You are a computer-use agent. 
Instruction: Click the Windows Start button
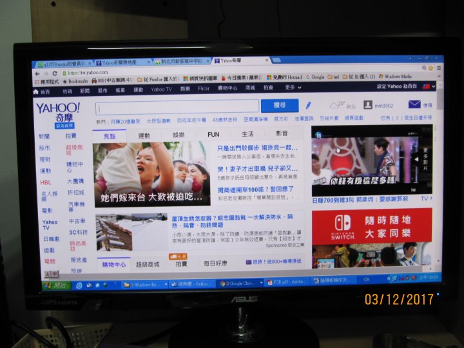[57, 285]
